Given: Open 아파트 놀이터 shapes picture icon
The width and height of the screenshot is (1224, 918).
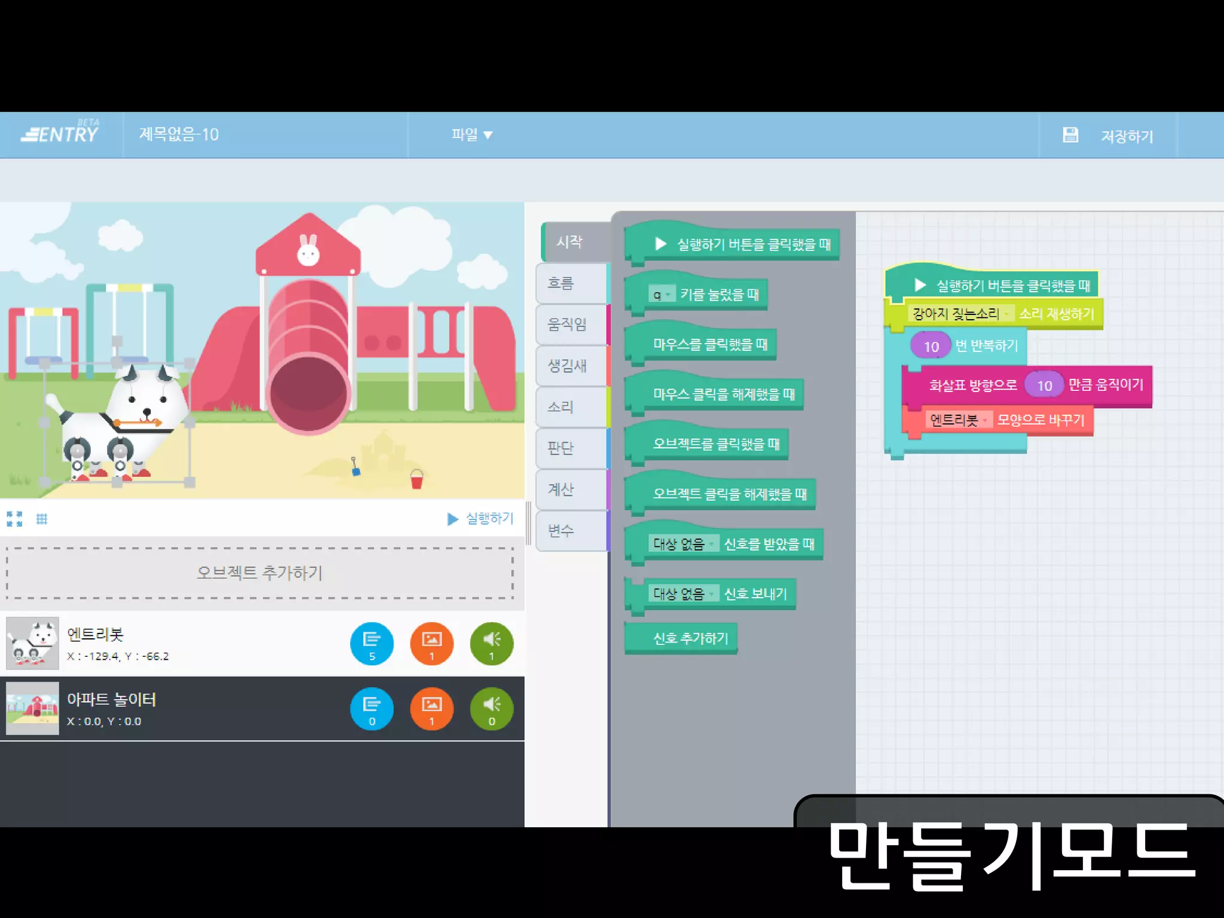Looking at the screenshot, I should [x=432, y=709].
